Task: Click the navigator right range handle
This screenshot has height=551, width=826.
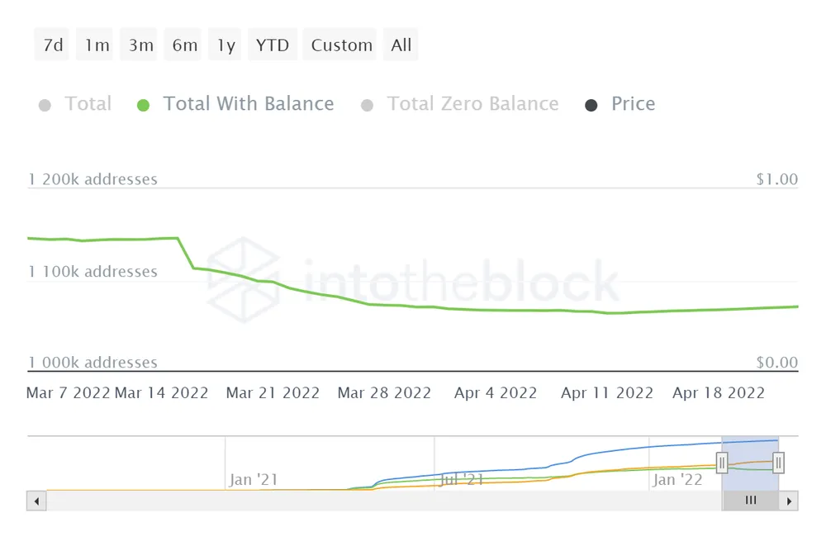Action: tap(778, 463)
